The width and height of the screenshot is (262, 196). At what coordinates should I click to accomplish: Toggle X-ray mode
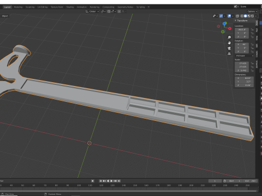click(x=237, y=16)
